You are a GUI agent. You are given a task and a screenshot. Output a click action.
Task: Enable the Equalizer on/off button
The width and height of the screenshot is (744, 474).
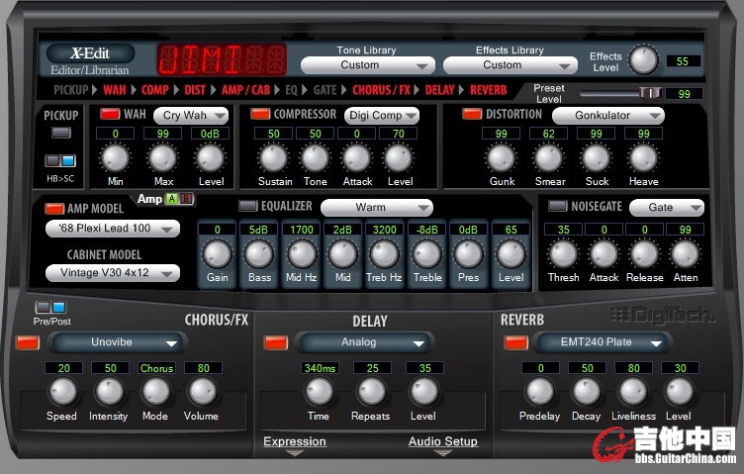click(x=247, y=206)
